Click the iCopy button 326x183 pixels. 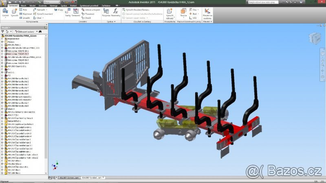(x=60, y=9)
